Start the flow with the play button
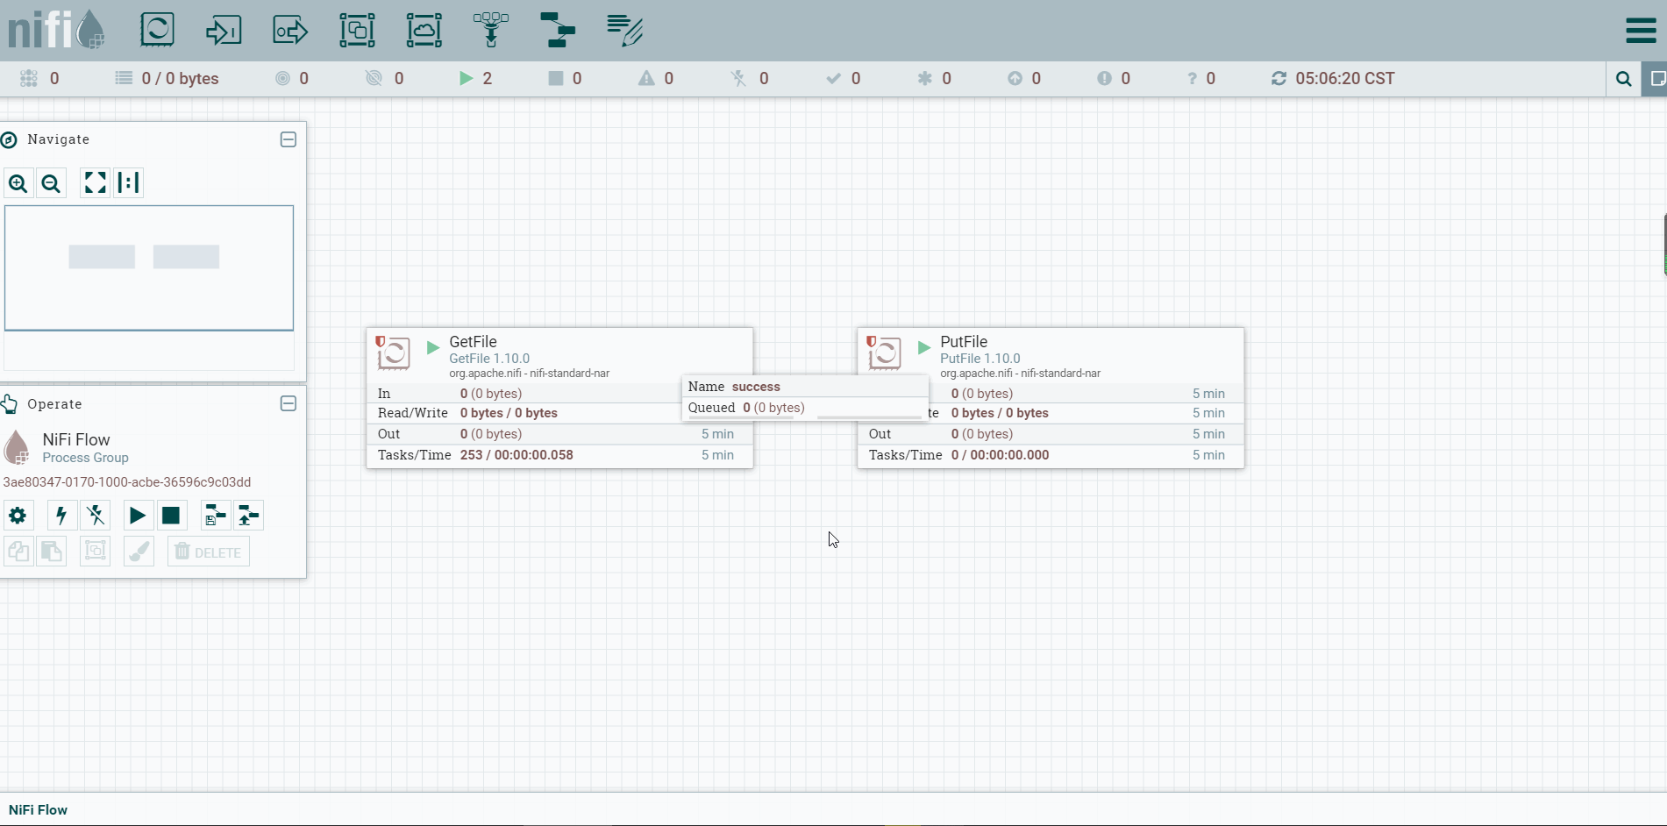Viewport: 1667px width, 826px height. click(137, 516)
